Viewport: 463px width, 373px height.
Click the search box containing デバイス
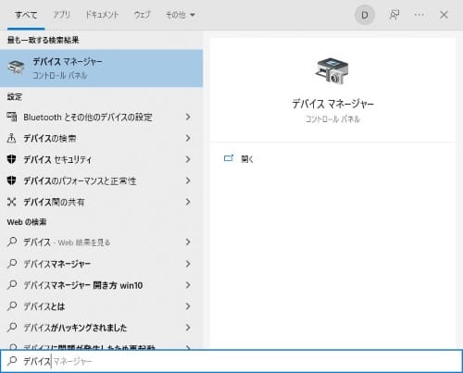231,361
